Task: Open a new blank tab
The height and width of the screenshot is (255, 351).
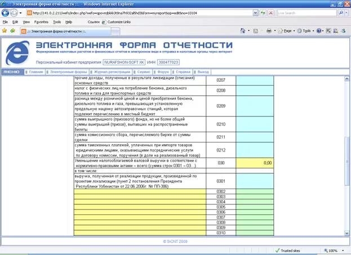Action: [115, 32]
